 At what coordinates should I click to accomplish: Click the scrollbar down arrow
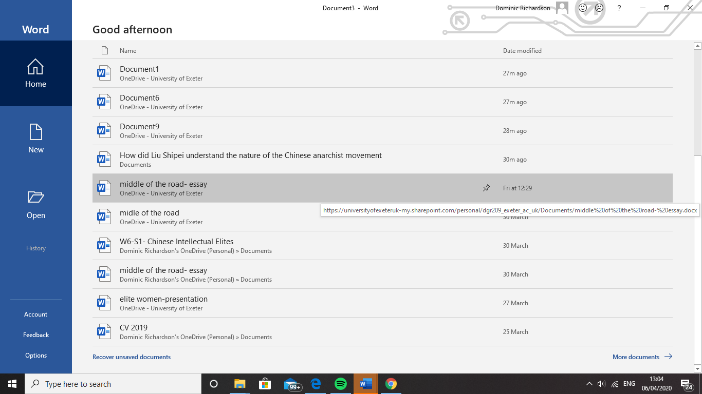click(x=697, y=368)
